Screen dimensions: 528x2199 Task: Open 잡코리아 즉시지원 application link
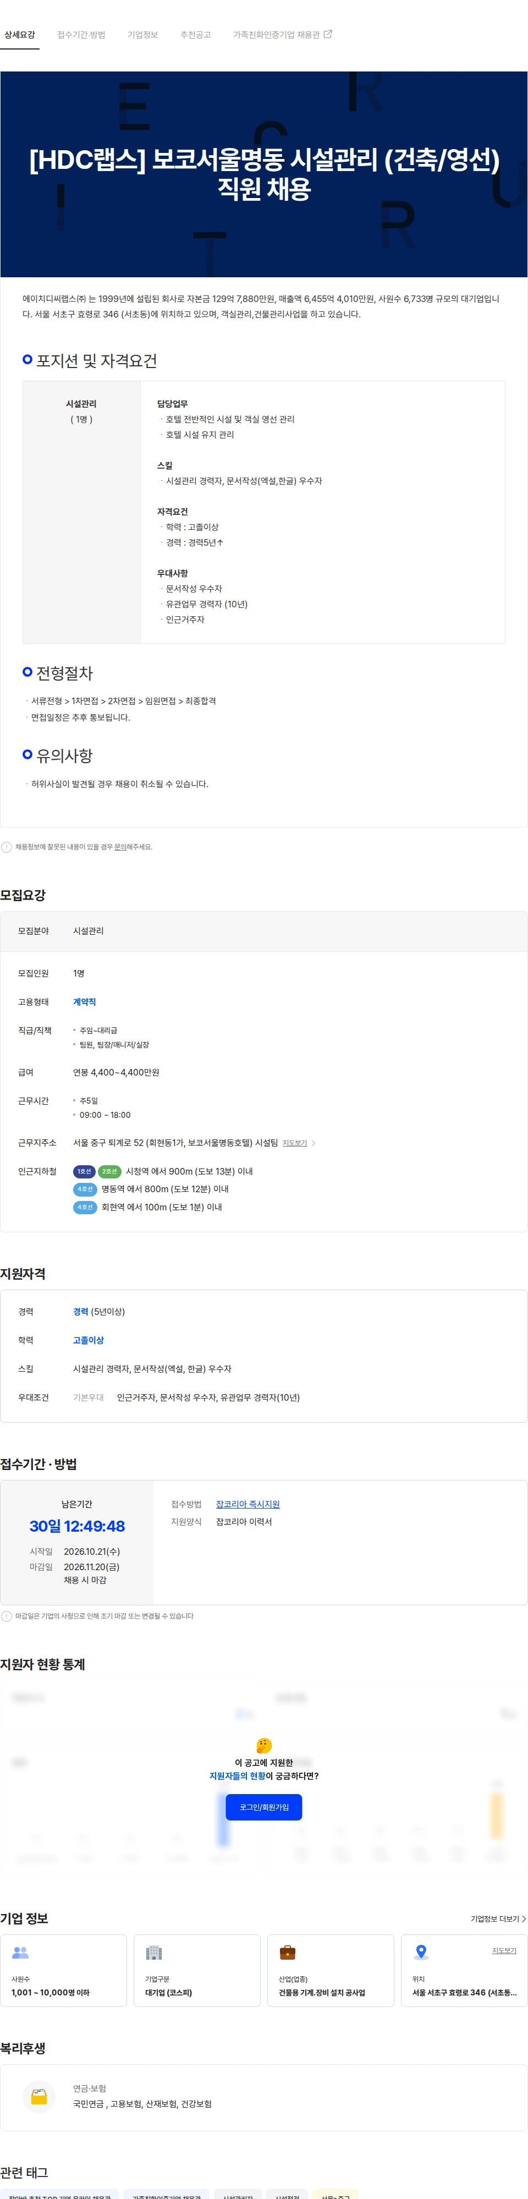[248, 1504]
